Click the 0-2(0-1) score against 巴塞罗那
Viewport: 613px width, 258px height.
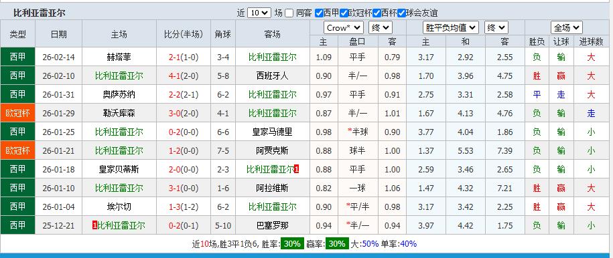coord(184,226)
